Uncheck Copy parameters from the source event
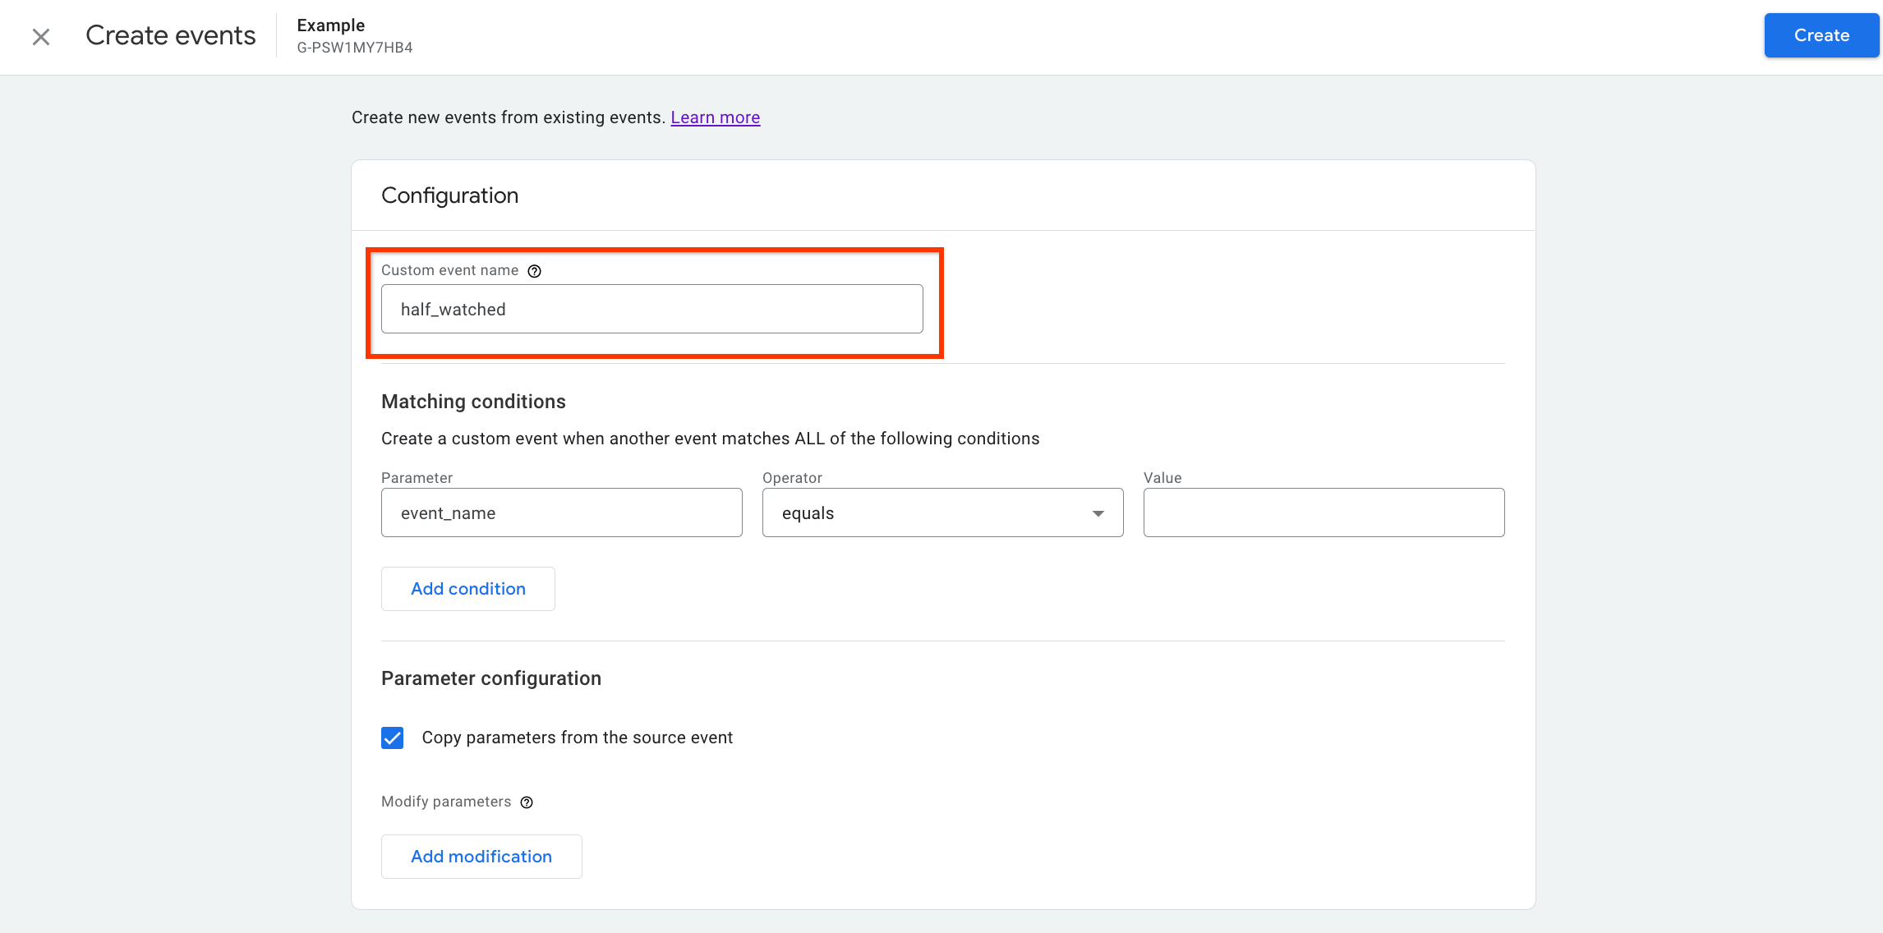Viewport: 1883px width, 933px height. [x=393, y=738]
